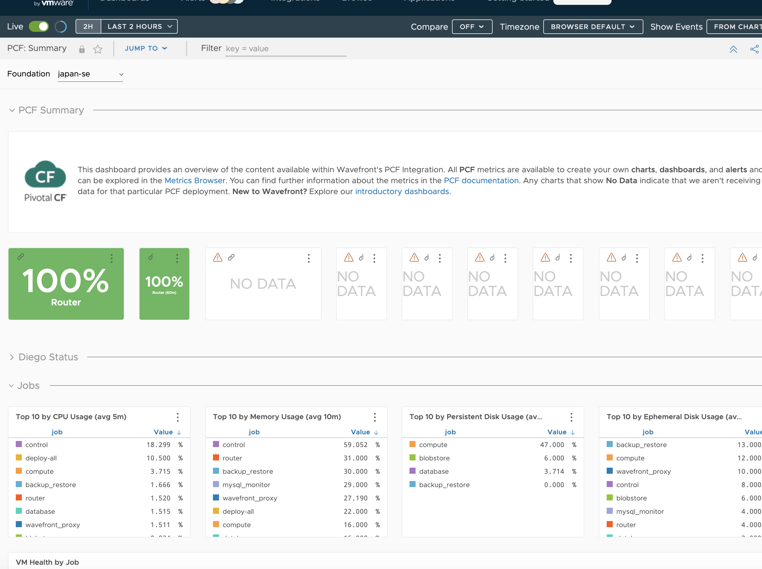Image resolution: width=762 pixels, height=569 pixels.
Task: Select the 2H time window button
Action: click(88, 26)
